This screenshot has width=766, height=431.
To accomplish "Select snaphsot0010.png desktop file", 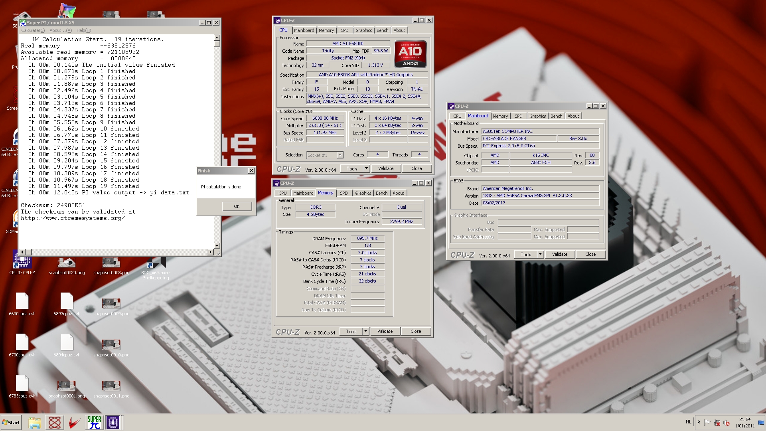I will tap(111, 348).
